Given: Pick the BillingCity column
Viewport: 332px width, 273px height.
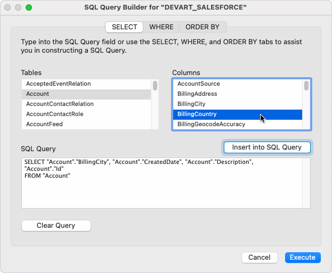Looking at the screenshot, I should (238, 104).
